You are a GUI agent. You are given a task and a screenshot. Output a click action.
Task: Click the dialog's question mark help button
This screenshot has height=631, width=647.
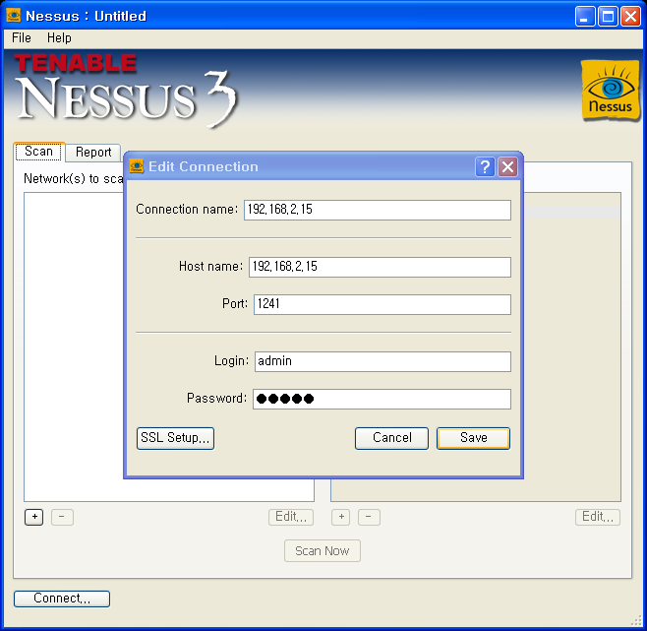point(485,167)
